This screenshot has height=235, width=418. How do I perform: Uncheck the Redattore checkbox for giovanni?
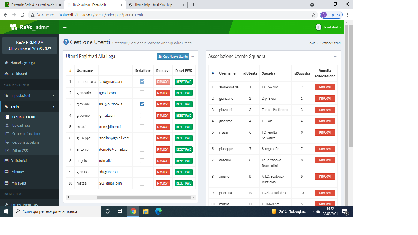[x=142, y=104]
